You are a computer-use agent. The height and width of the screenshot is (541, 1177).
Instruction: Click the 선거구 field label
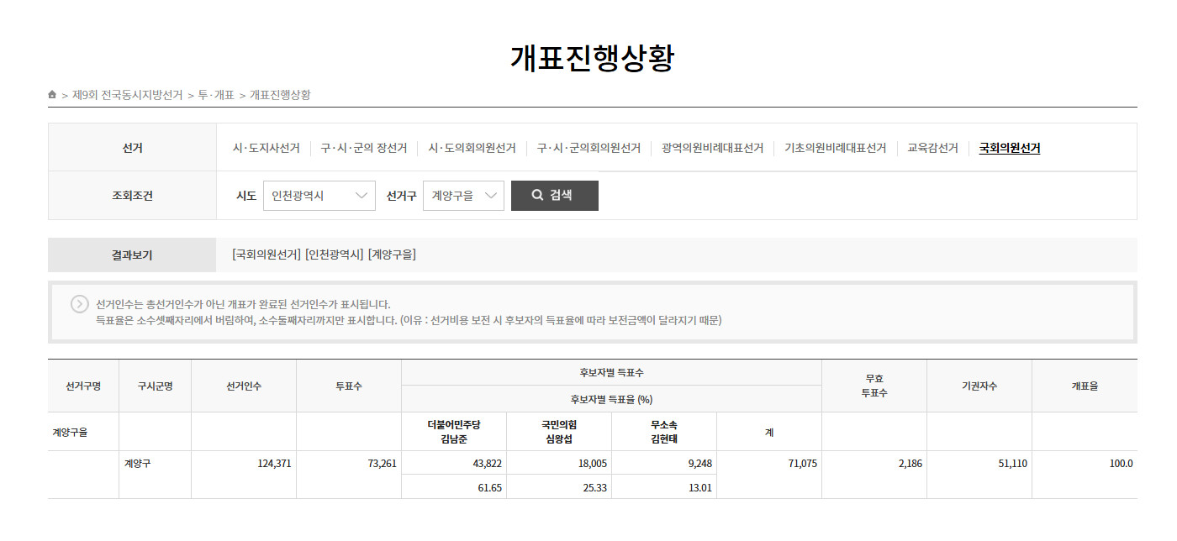click(401, 196)
